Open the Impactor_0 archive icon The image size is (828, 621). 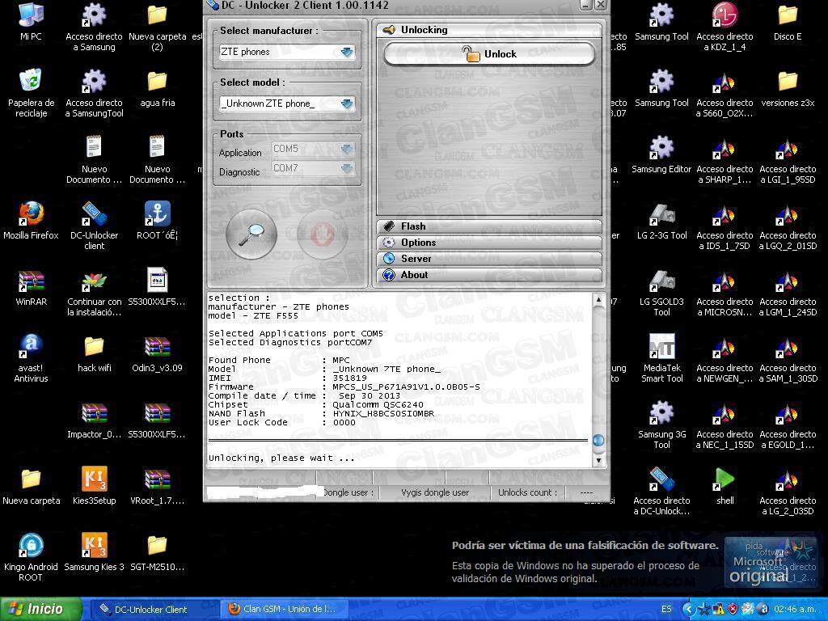[94, 420]
